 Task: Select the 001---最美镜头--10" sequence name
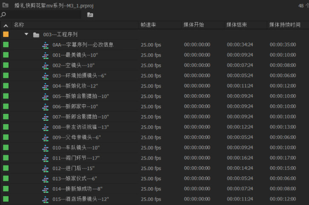click(75, 55)
